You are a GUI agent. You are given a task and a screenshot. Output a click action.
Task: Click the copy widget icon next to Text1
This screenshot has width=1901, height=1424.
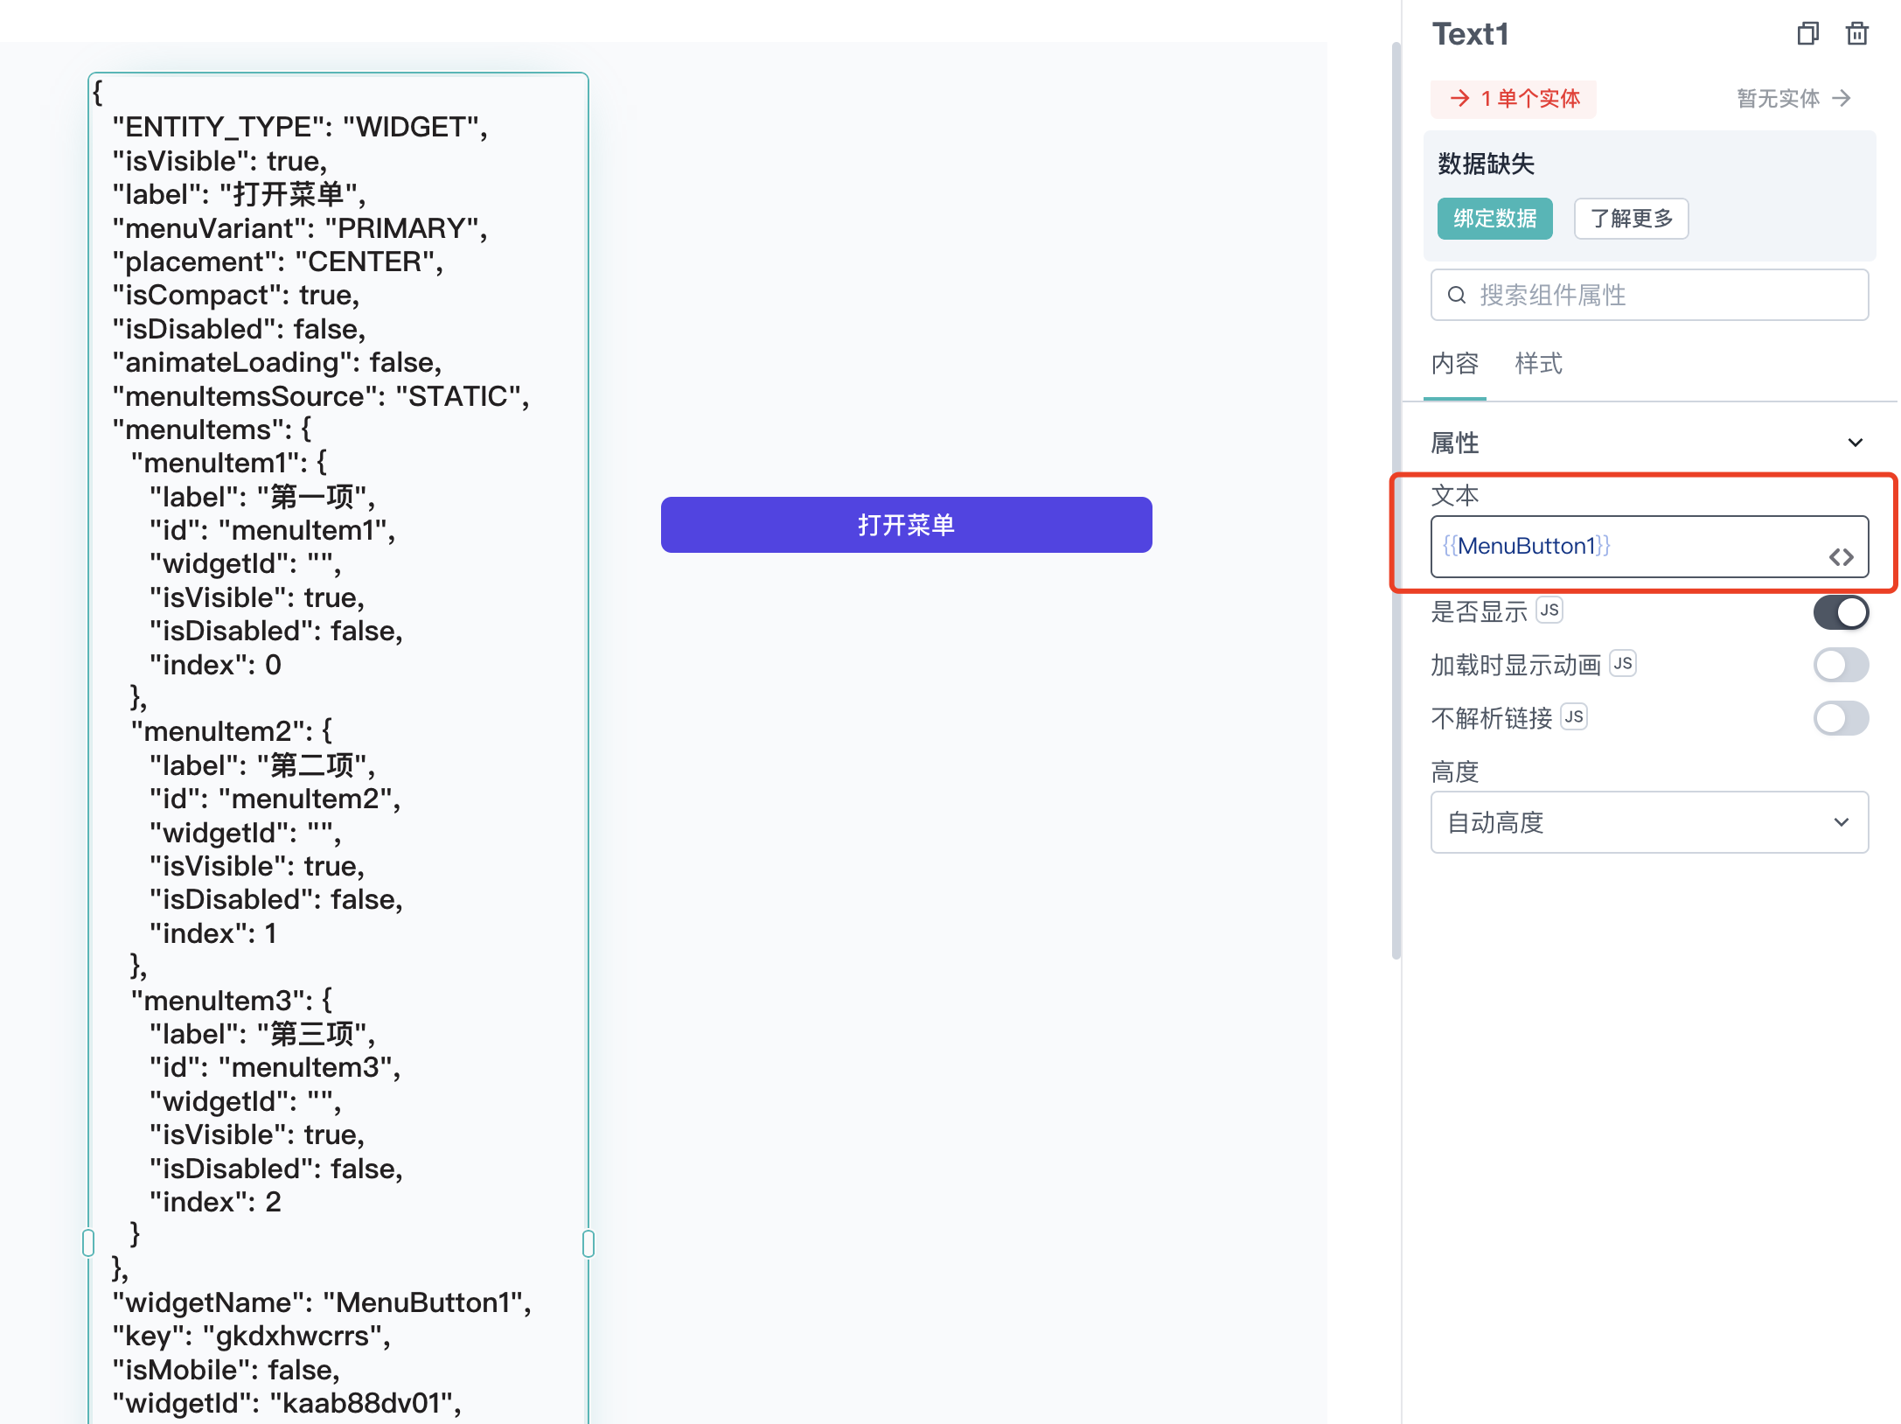(1807, 34)
